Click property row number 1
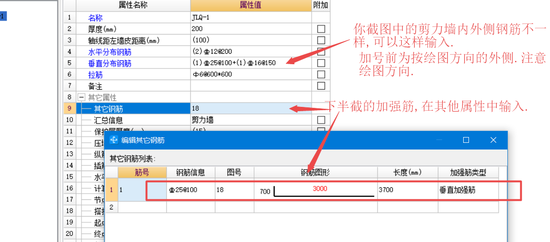This screenshot has width=550, height=242. click(x=70, y=18)
